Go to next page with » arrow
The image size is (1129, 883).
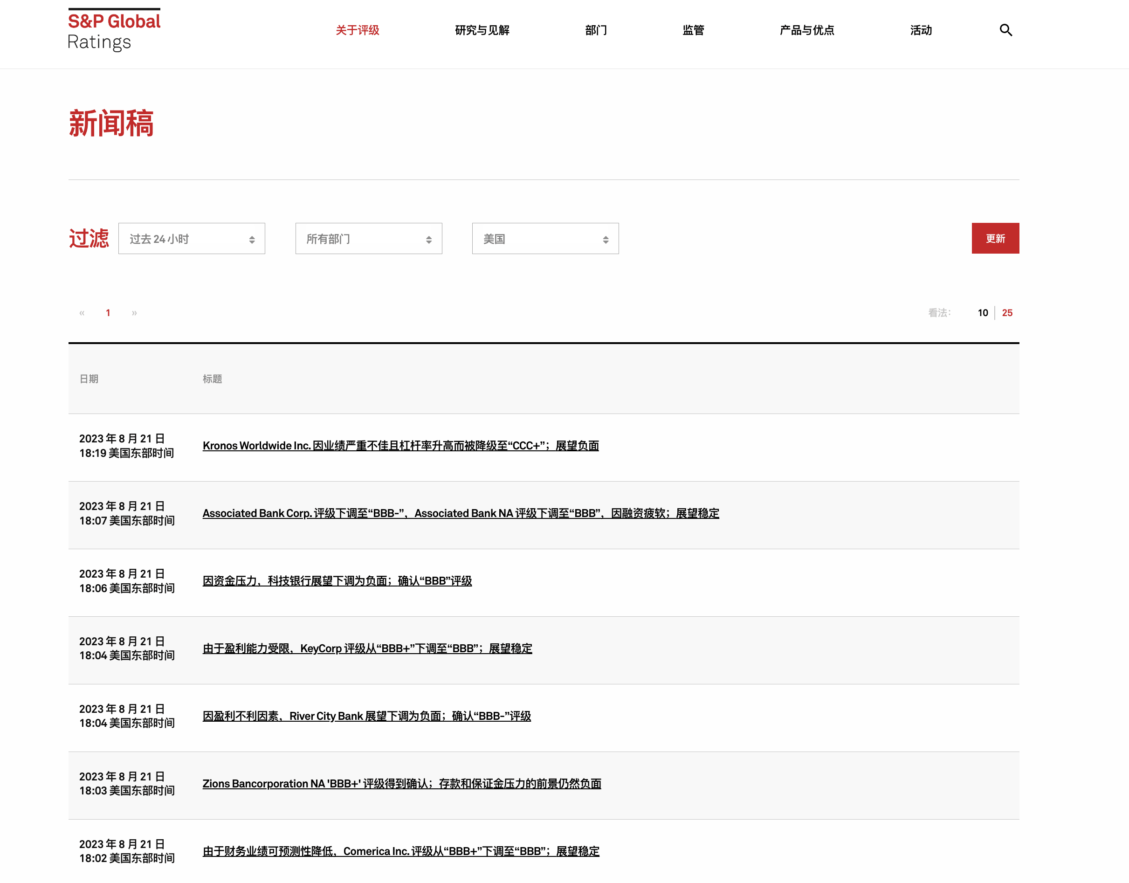[x=134, y=313]
